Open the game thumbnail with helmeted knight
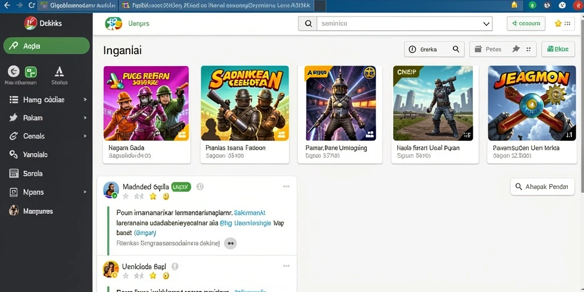Viewport: 584px width, 292px height. tap(340, 103)
